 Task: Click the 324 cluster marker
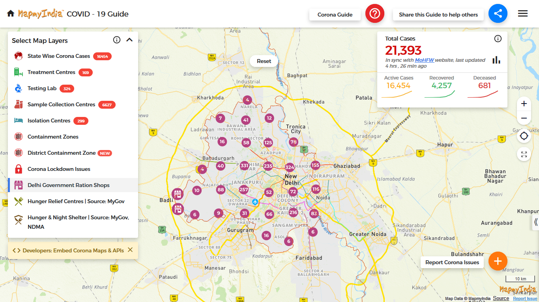pyautogui.click(x=290, y=167)
